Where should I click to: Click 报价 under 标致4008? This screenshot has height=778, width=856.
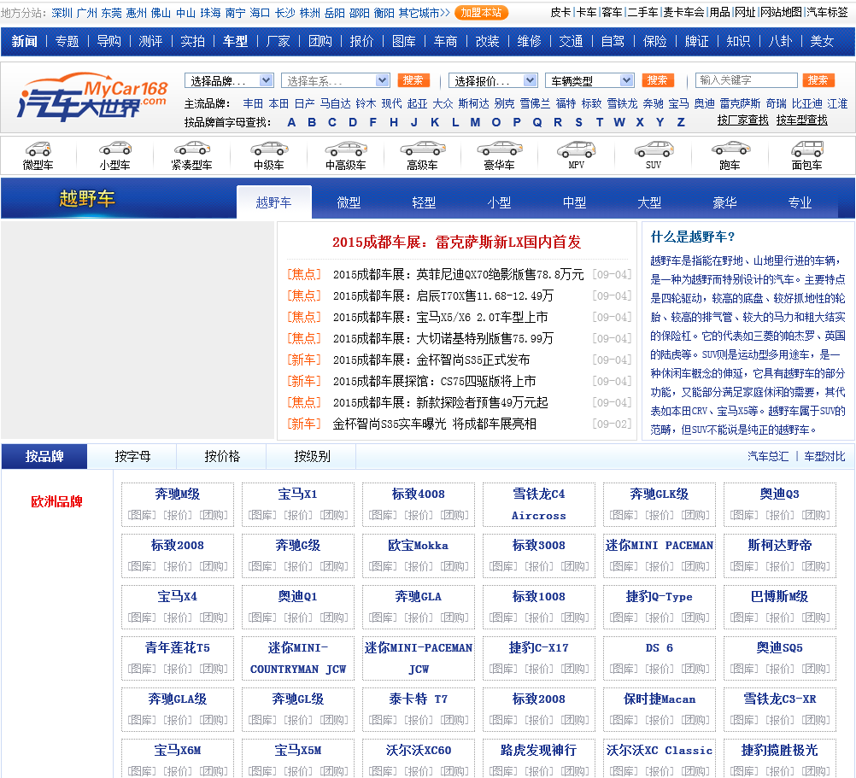click(418, 515)
